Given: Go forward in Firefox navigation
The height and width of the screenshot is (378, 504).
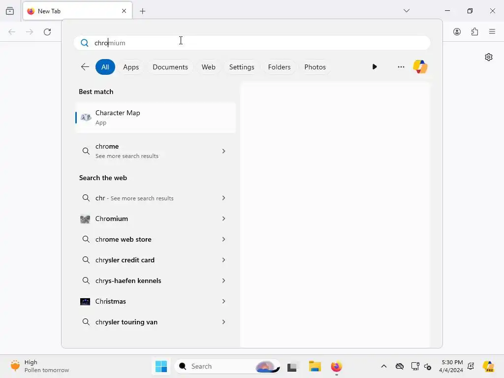Looking at the screenshot, I should [x=30, y=32].
